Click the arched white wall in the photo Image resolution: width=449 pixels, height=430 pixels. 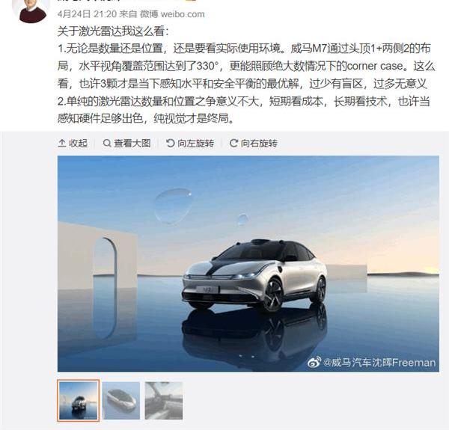coord(97,283)
